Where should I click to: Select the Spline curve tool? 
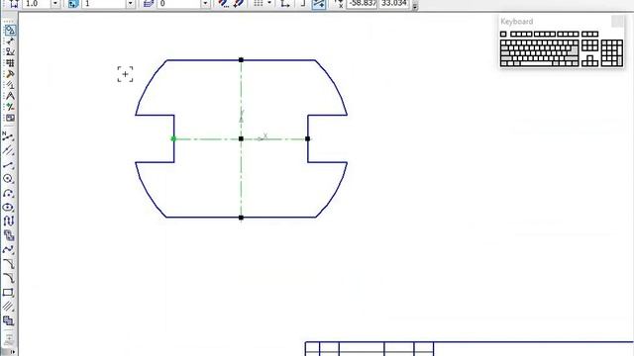pos(8,249)
